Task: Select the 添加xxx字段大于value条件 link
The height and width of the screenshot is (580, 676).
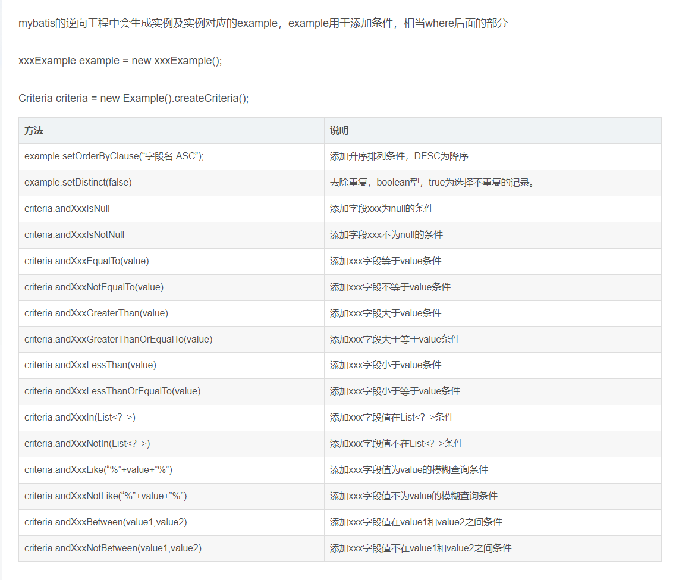Action: click(x=389, y=313)
